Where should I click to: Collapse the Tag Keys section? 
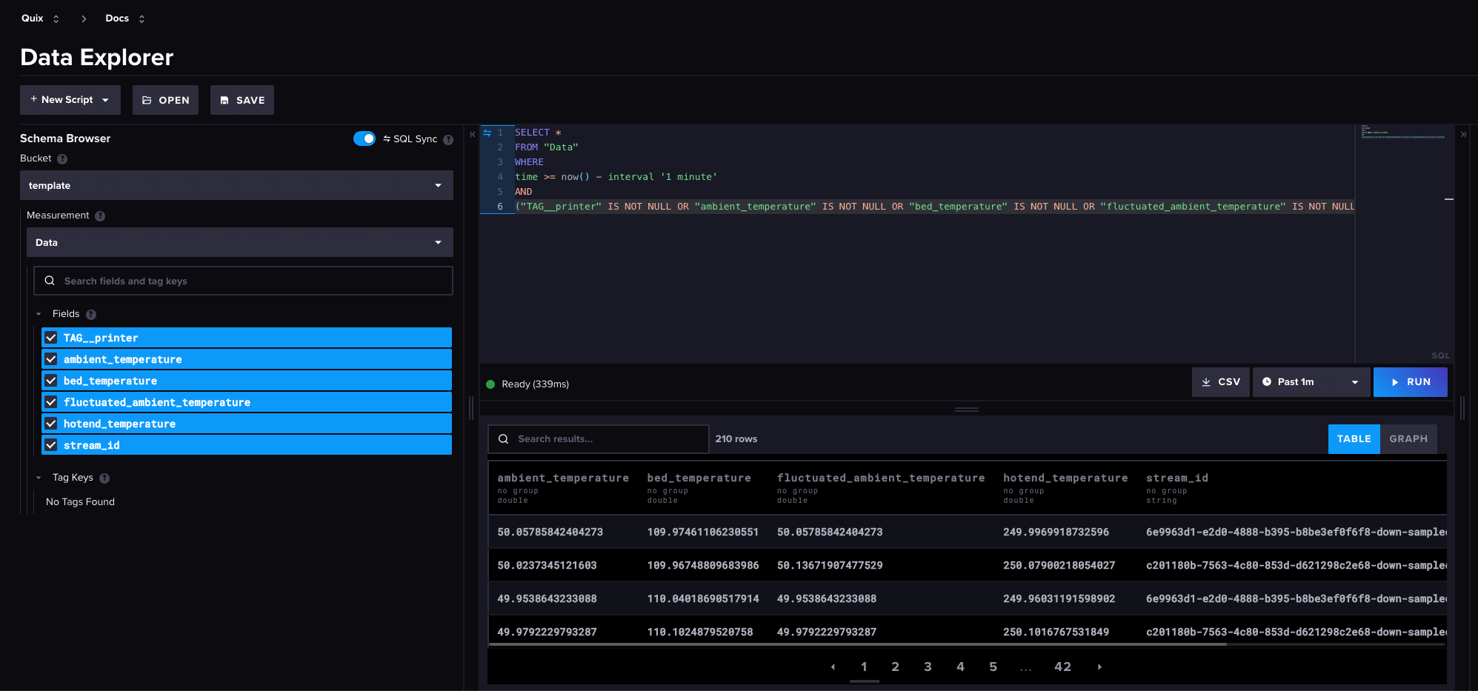39,477
